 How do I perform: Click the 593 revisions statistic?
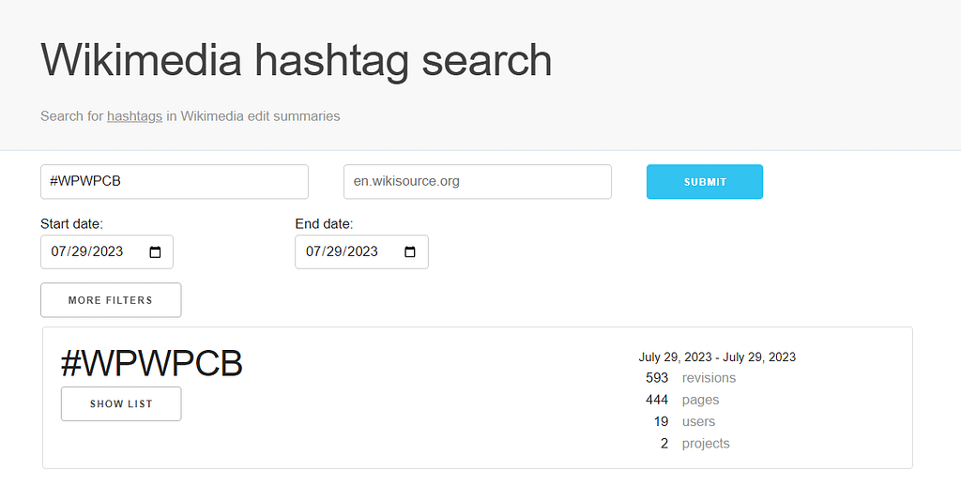pyautogui.click(x=690, y=378)
